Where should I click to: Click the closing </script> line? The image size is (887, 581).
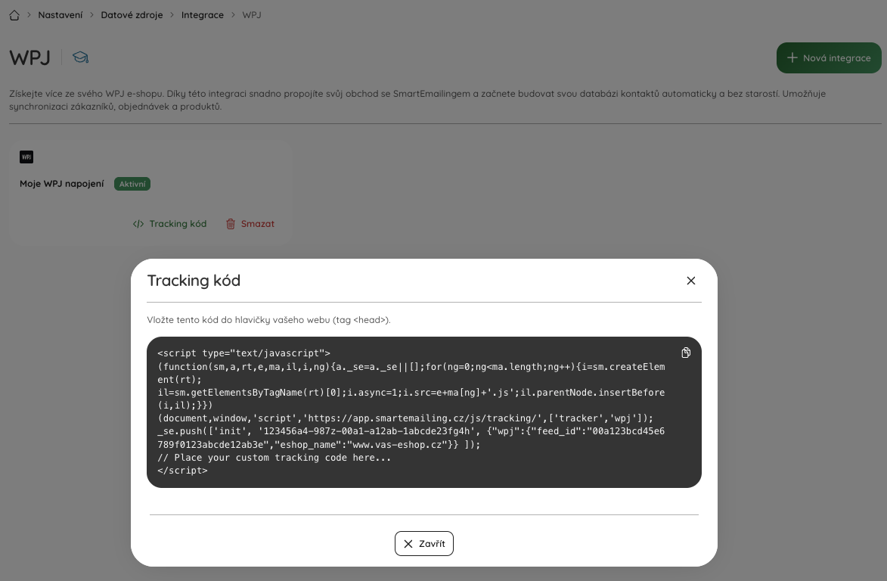[x=183, y=471]
